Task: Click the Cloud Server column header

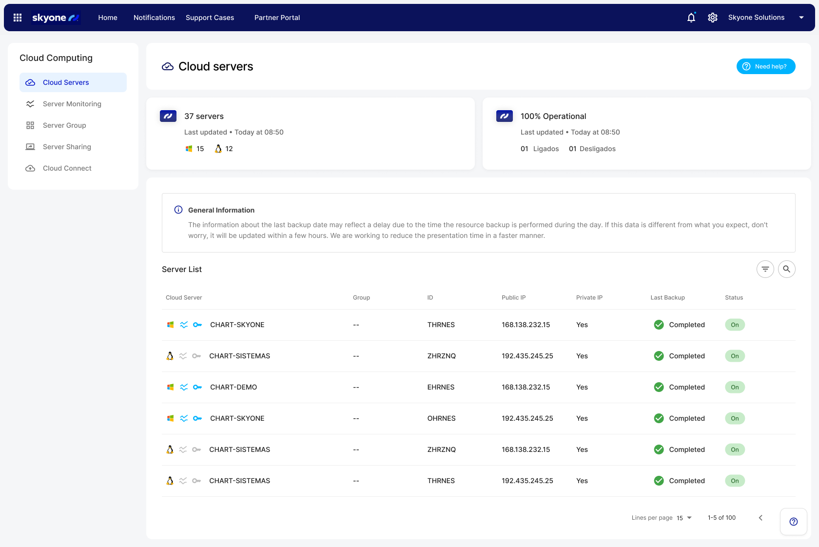Action: pyautogui.click(x=184, y=297)
